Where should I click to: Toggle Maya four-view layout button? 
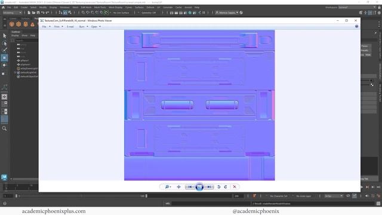tap(4, 104)
